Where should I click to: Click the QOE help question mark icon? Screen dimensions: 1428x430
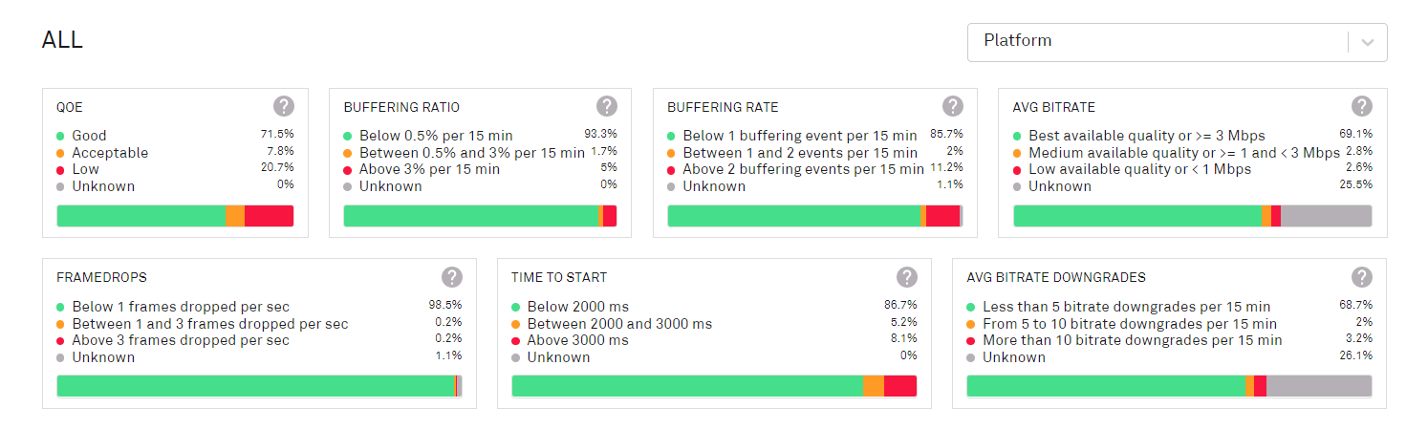click(x=284, y=106)
